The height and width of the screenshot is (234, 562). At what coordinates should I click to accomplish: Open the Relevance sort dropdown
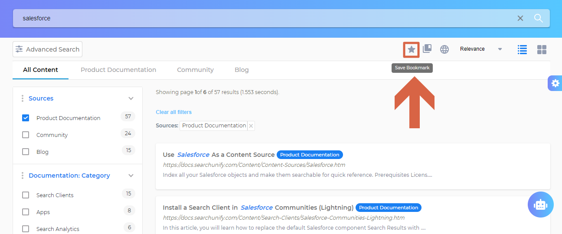click(x=480, y=49)
